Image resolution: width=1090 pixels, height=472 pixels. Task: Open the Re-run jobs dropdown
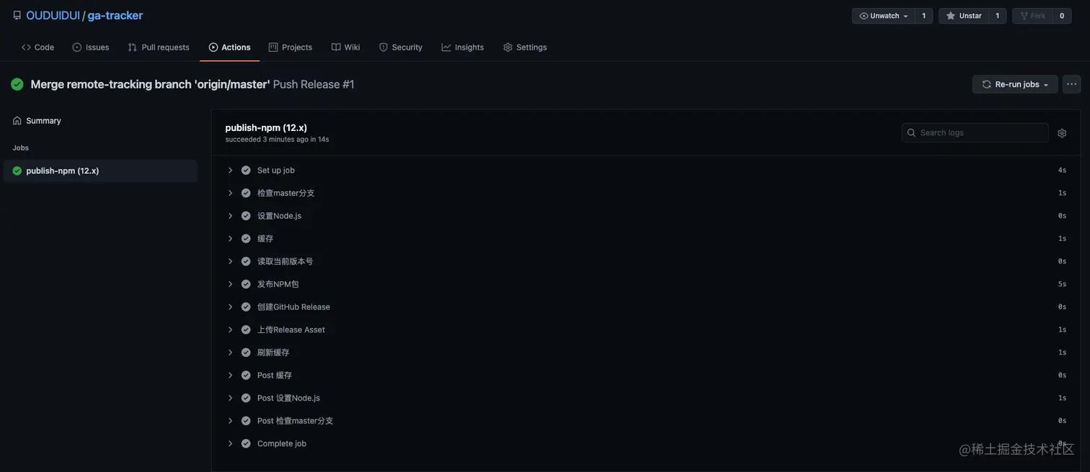point(1015,84)
